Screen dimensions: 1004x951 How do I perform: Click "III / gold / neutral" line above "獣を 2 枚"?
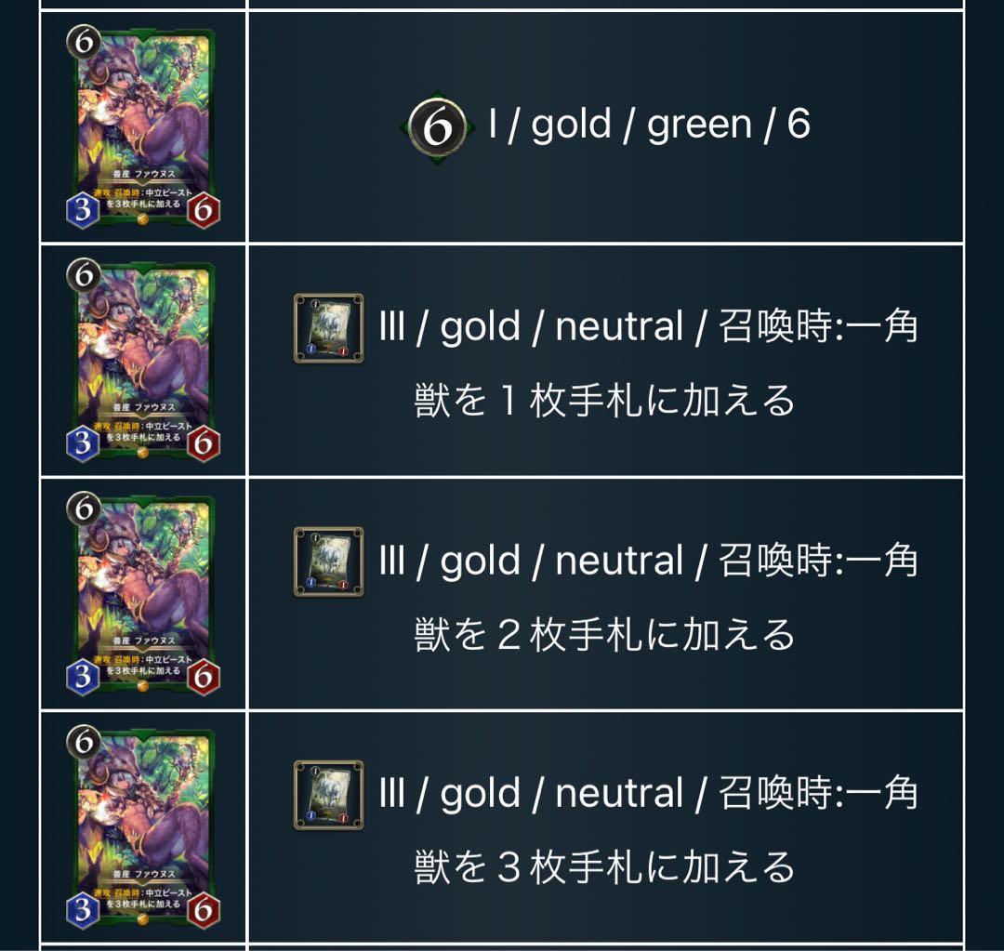click(x=532, y=561)
